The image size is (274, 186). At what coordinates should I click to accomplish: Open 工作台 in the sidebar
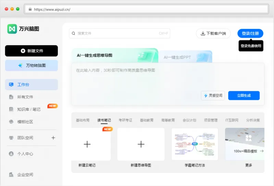point(32,85)
